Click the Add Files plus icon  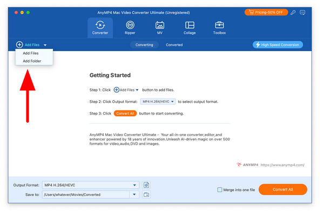pos(19,45)
